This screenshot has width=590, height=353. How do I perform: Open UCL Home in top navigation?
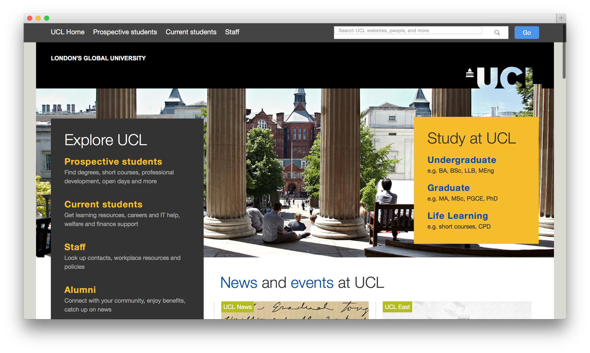pos(67,32)
